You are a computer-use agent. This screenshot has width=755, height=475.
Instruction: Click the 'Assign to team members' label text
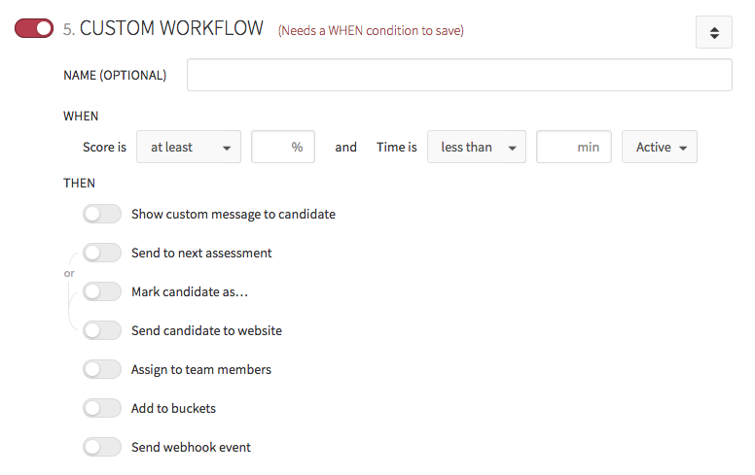(201, 369)
